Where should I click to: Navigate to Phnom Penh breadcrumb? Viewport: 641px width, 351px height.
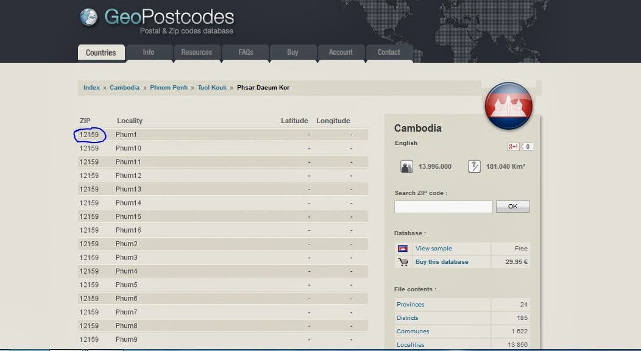[x=169, y=87]
